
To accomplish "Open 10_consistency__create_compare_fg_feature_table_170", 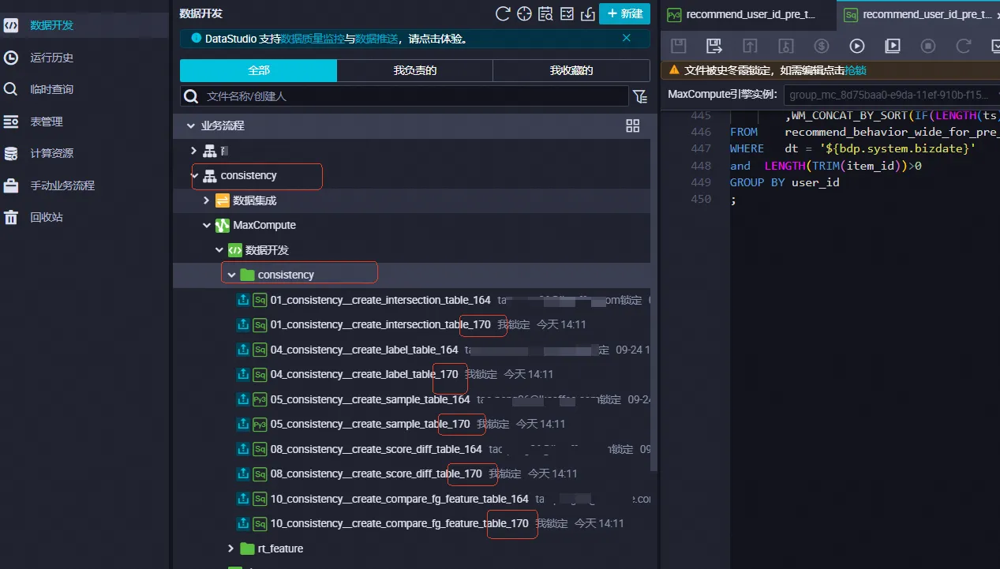I will (399, 523).
